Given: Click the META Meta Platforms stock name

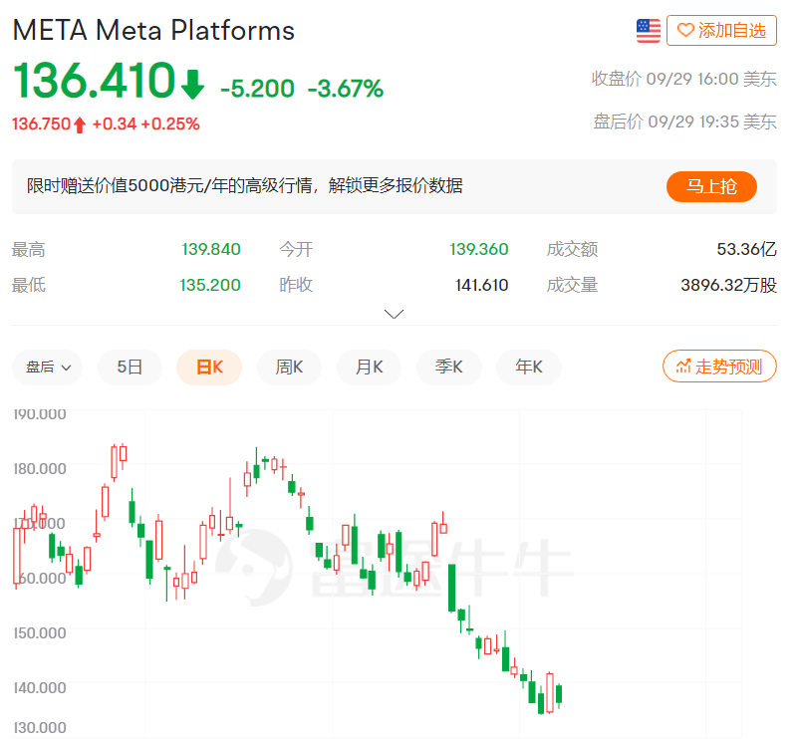Looking at the screenshot, I should click(152, 31).
